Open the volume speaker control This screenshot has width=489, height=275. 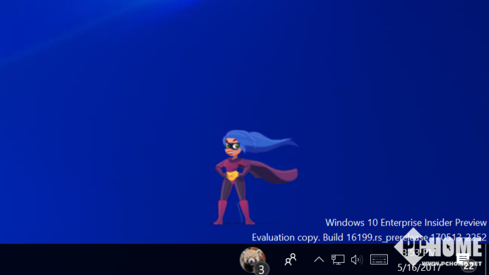click(357, 259)
